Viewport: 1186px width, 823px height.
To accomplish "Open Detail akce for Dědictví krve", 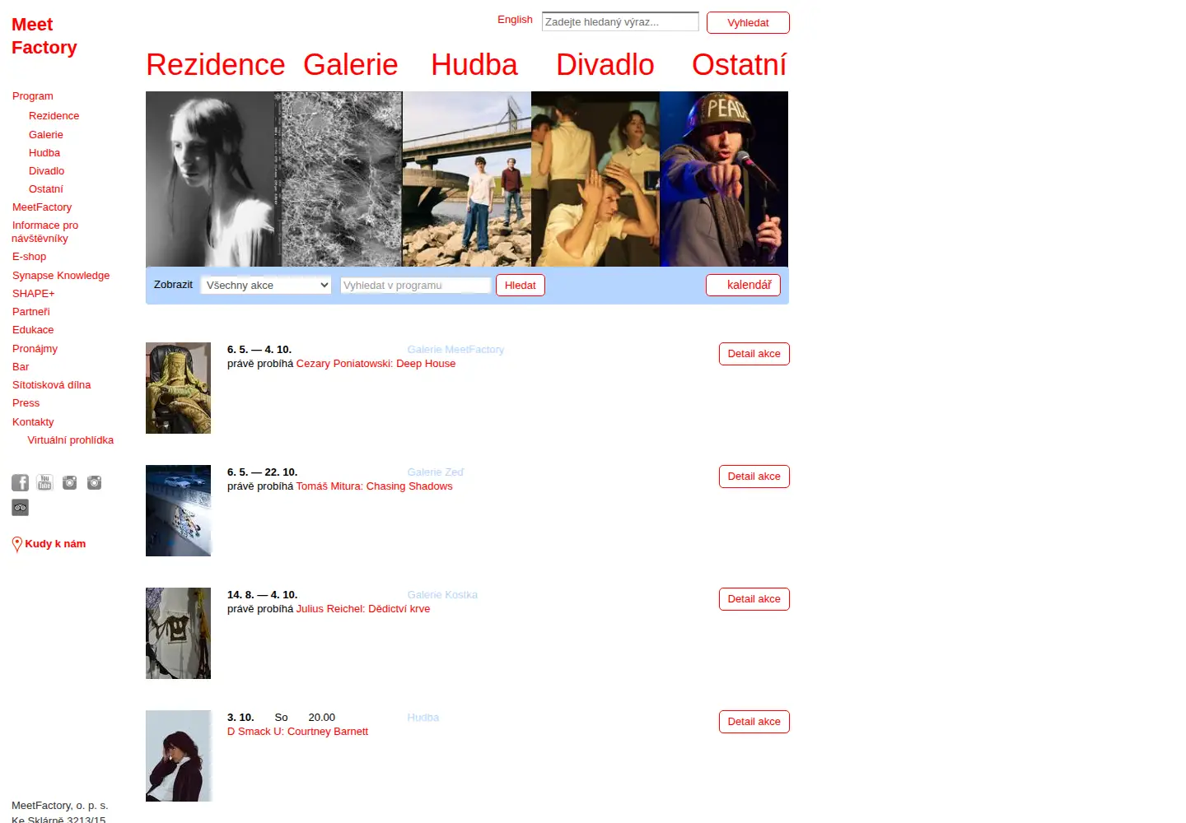I will (x=754, y=599).
